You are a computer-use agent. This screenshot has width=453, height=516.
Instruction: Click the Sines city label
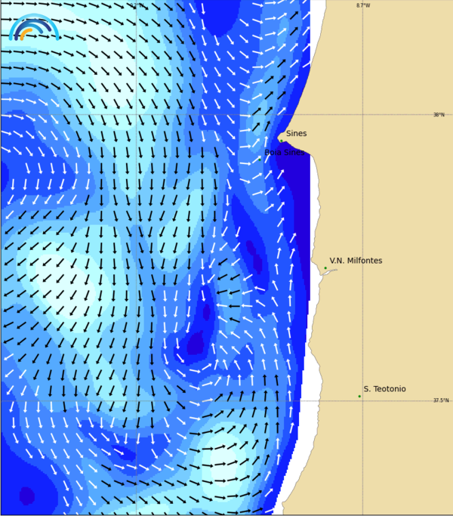coord(296,134)
